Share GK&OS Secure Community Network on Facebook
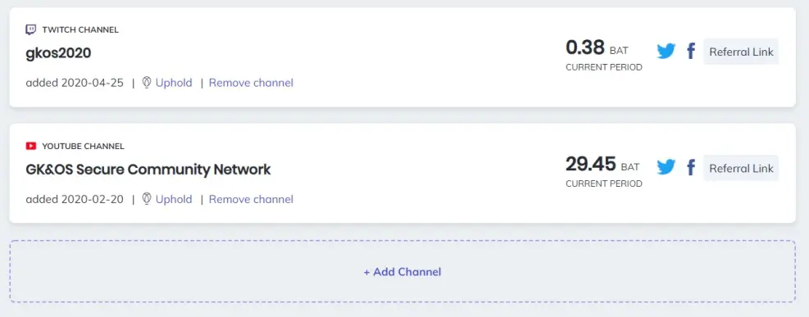The width and height of the screenshot is (809, 317). click(691, 167)
